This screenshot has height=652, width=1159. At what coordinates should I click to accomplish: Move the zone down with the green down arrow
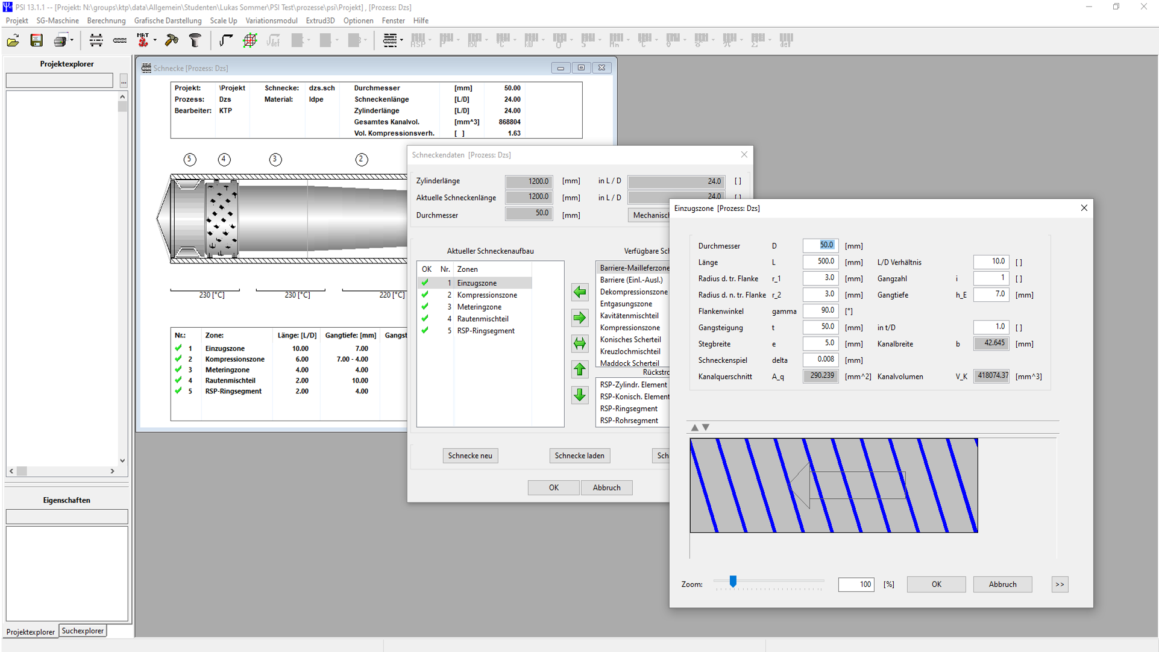coord(580,395)
